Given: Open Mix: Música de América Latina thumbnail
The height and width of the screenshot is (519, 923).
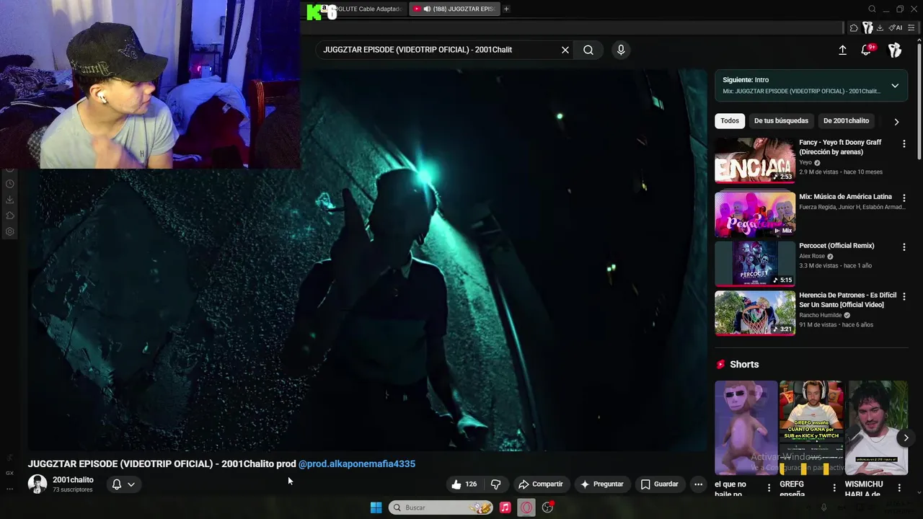Looking at the screenshot, I should (x=755, y=214).
